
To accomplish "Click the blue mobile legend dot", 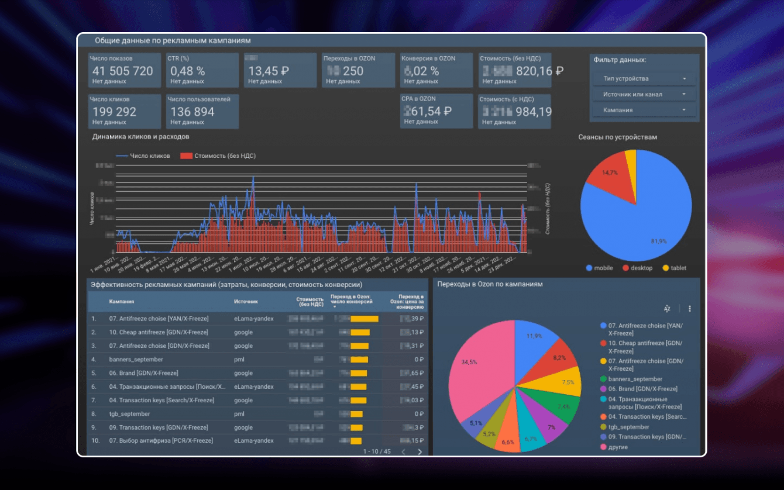I will pyautogui.click(x=589, y=268).
